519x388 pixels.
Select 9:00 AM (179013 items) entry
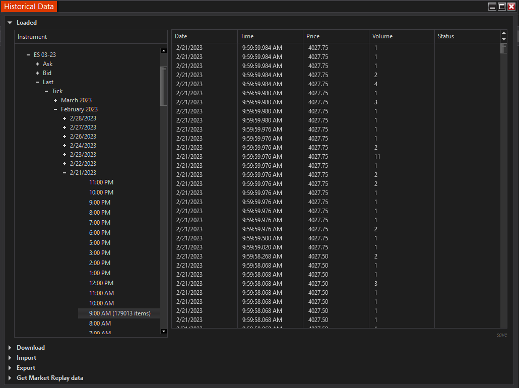(x=119, y=313)
